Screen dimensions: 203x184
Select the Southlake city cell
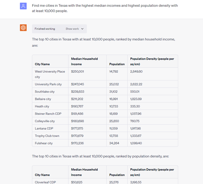45,92
